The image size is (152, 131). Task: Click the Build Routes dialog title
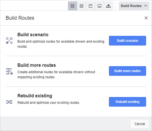(20, 18)
